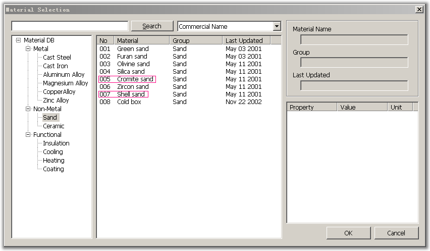430x251 pixels.
Task: Select the Heating tree node
Action: (x=53, y=161)
